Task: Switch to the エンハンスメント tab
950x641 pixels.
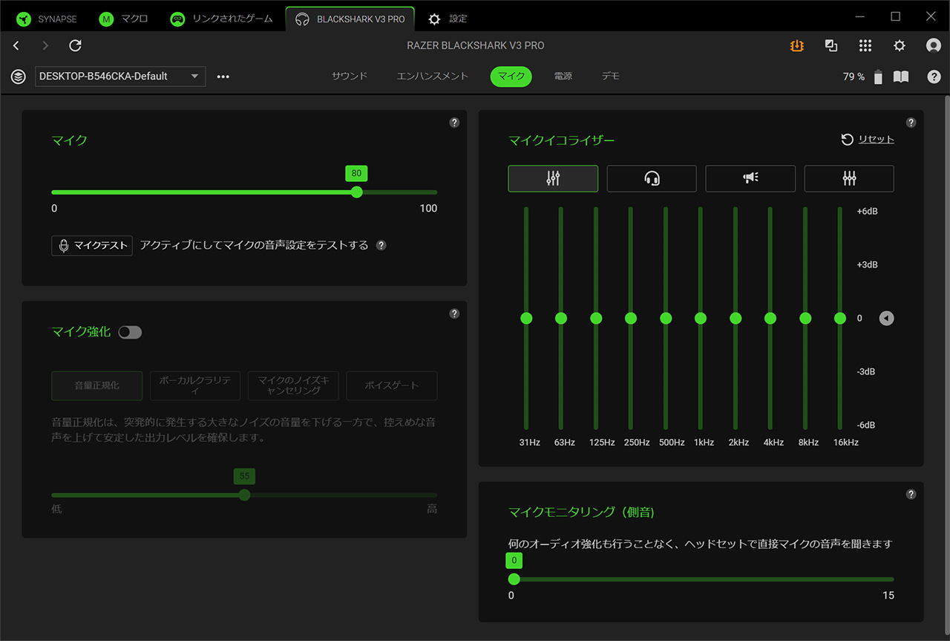Action: pos(433,77)
